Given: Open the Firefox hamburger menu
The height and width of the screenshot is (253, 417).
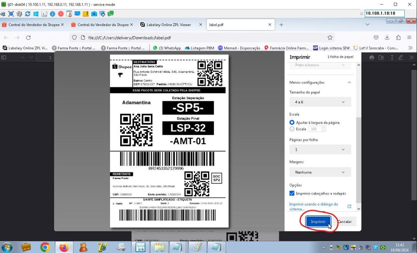Looking at the screenshot, I should [409, 38].
